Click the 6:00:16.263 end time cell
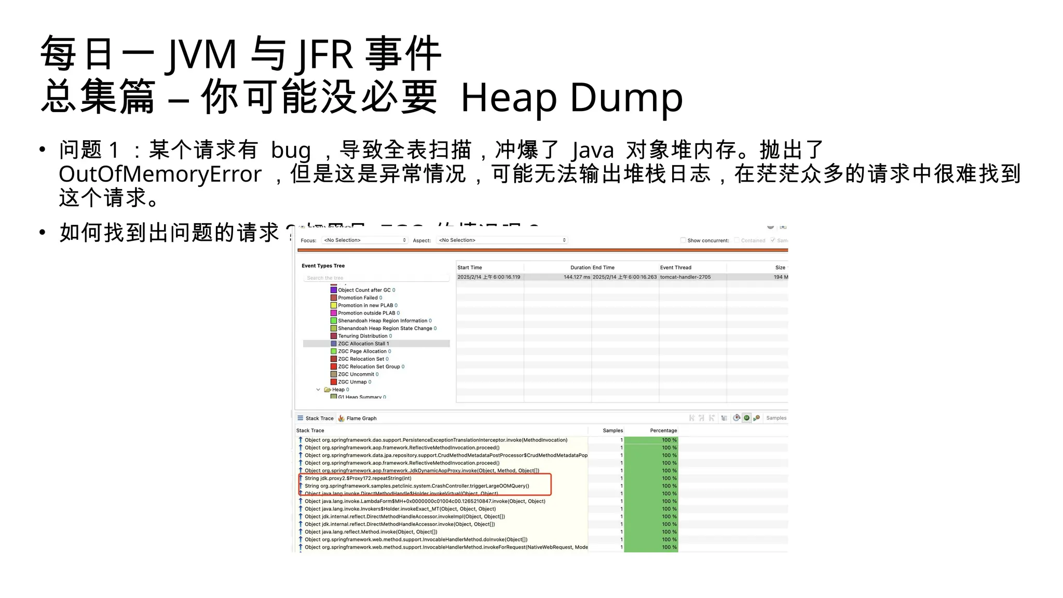Screen dimensions: 1063x598 [x=625, y=277]
